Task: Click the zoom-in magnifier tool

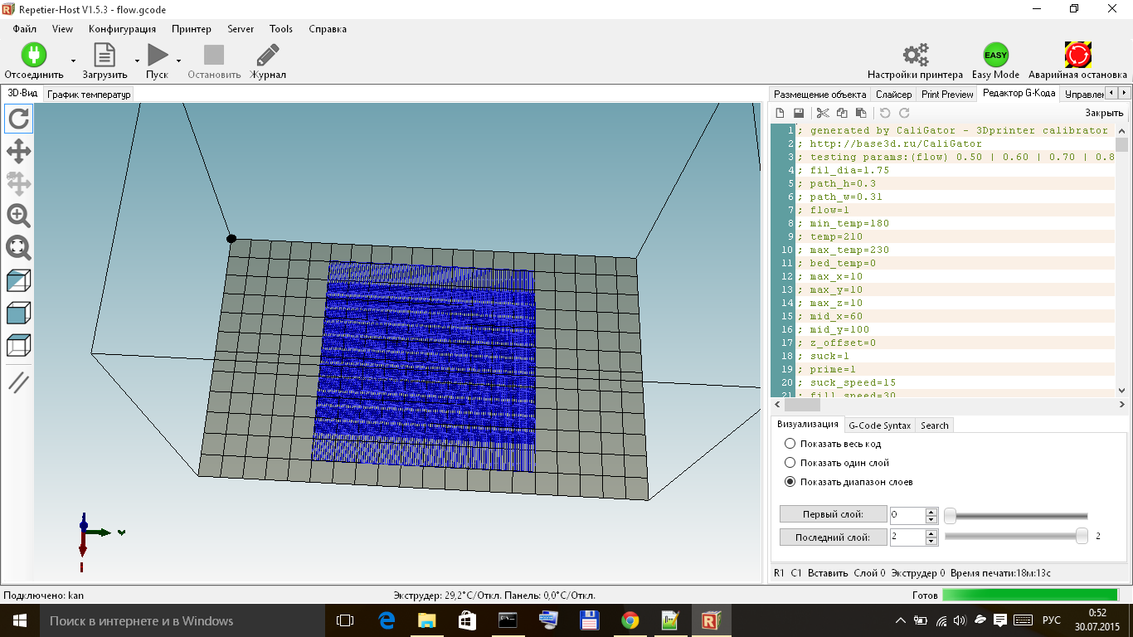Action: [19, 216]
